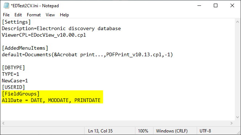Image resolution: width=241 pixels, height=135 pixels.
Task: Open the Edit menu
Action: (18, 15)
